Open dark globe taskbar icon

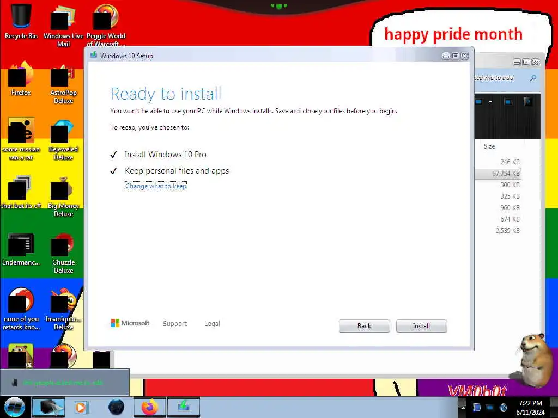coord(116,407)
